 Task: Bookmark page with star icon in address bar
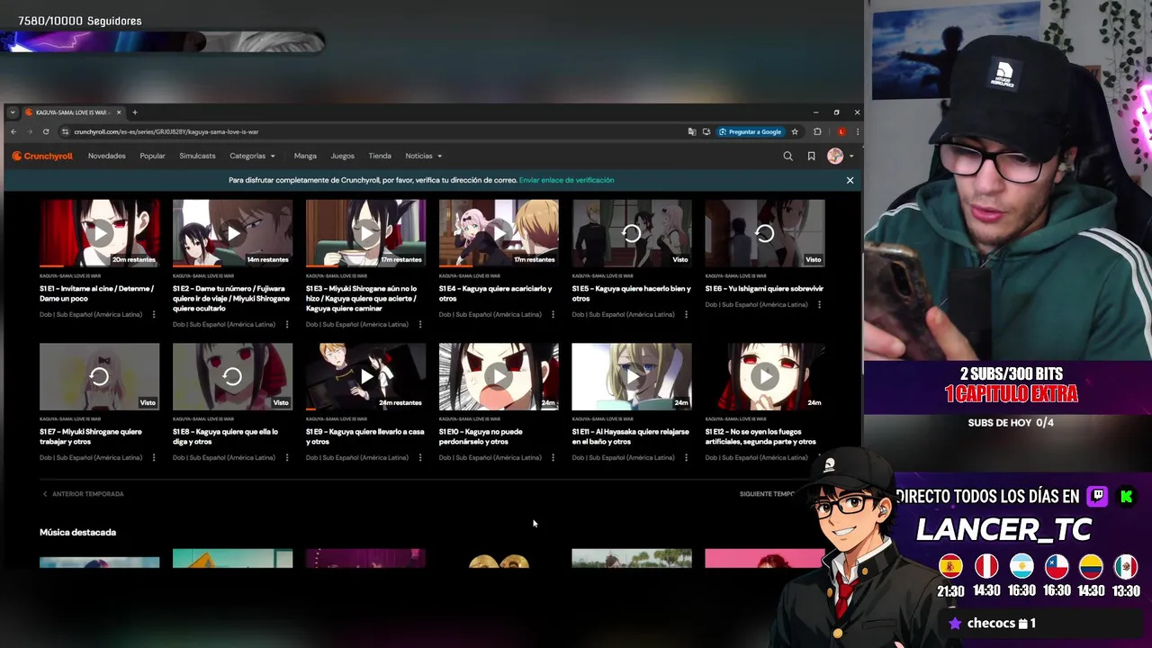point(795,131)
